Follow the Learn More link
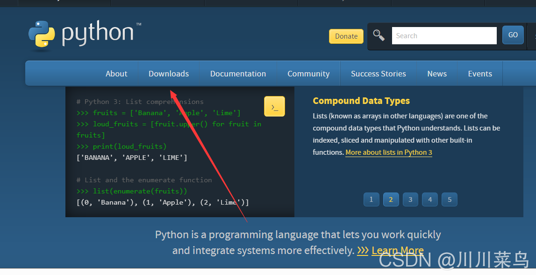The width and height of the screenshot is (536, 275). (398, 251)
